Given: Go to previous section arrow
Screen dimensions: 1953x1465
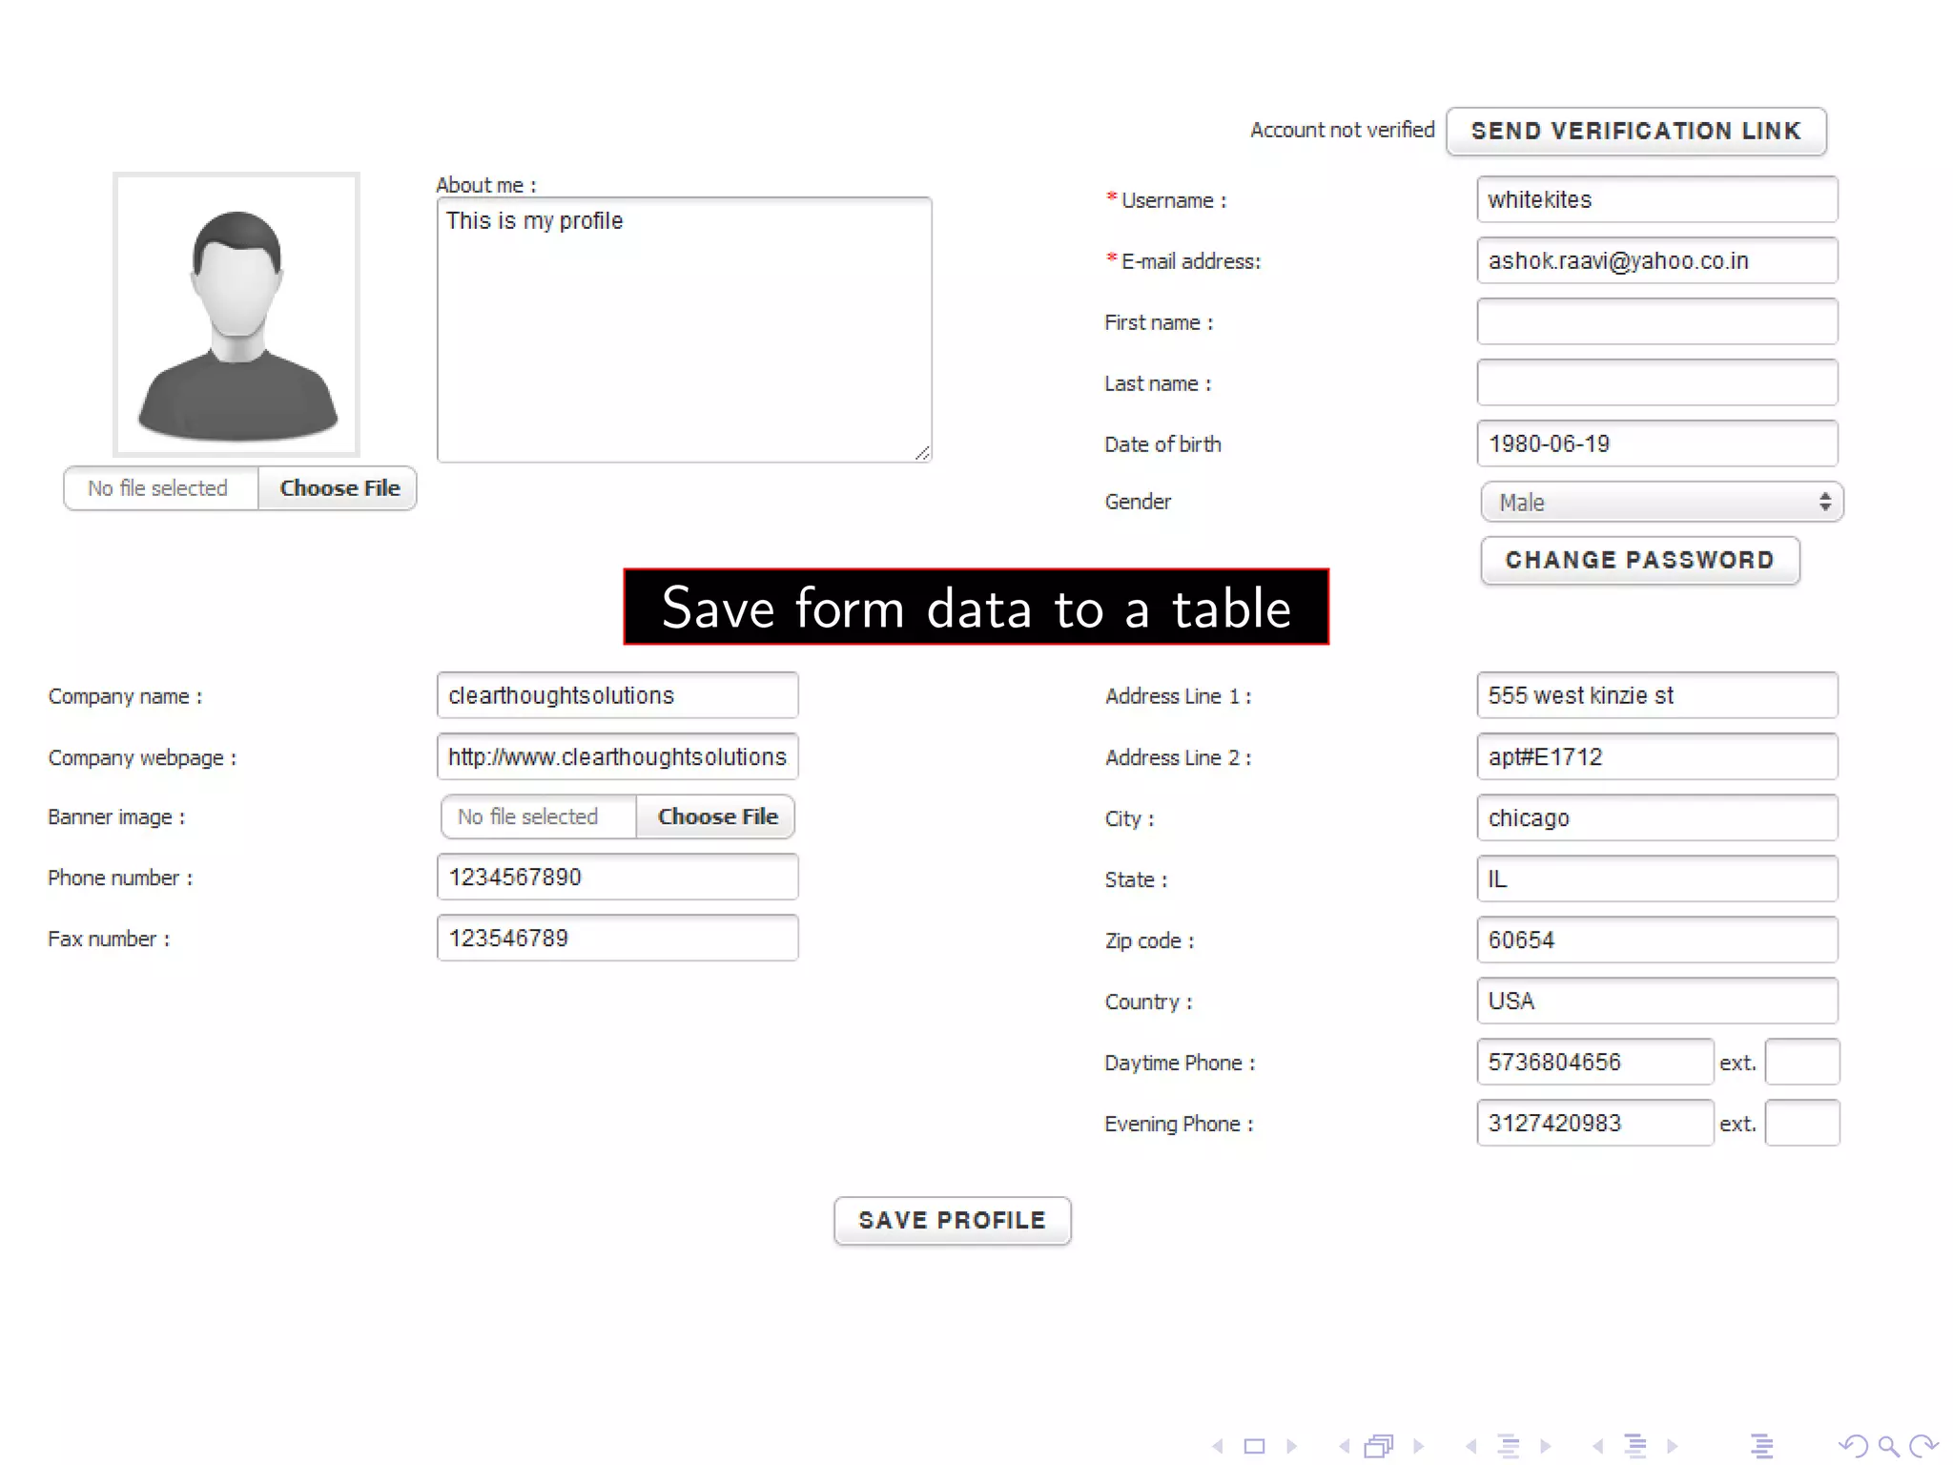Looking at the screenshot, I should (1598, 1446).
